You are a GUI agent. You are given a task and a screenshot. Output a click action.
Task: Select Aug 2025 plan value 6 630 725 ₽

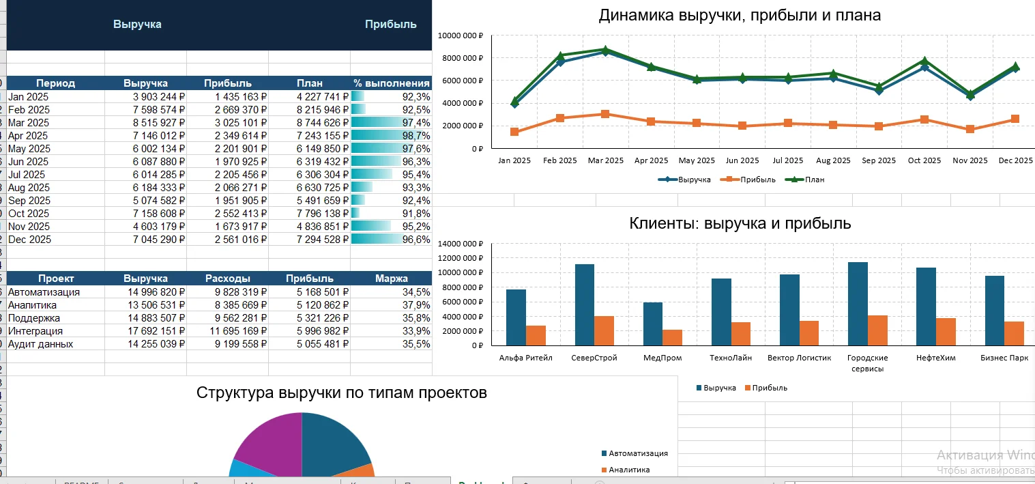[x=310, y=188]
